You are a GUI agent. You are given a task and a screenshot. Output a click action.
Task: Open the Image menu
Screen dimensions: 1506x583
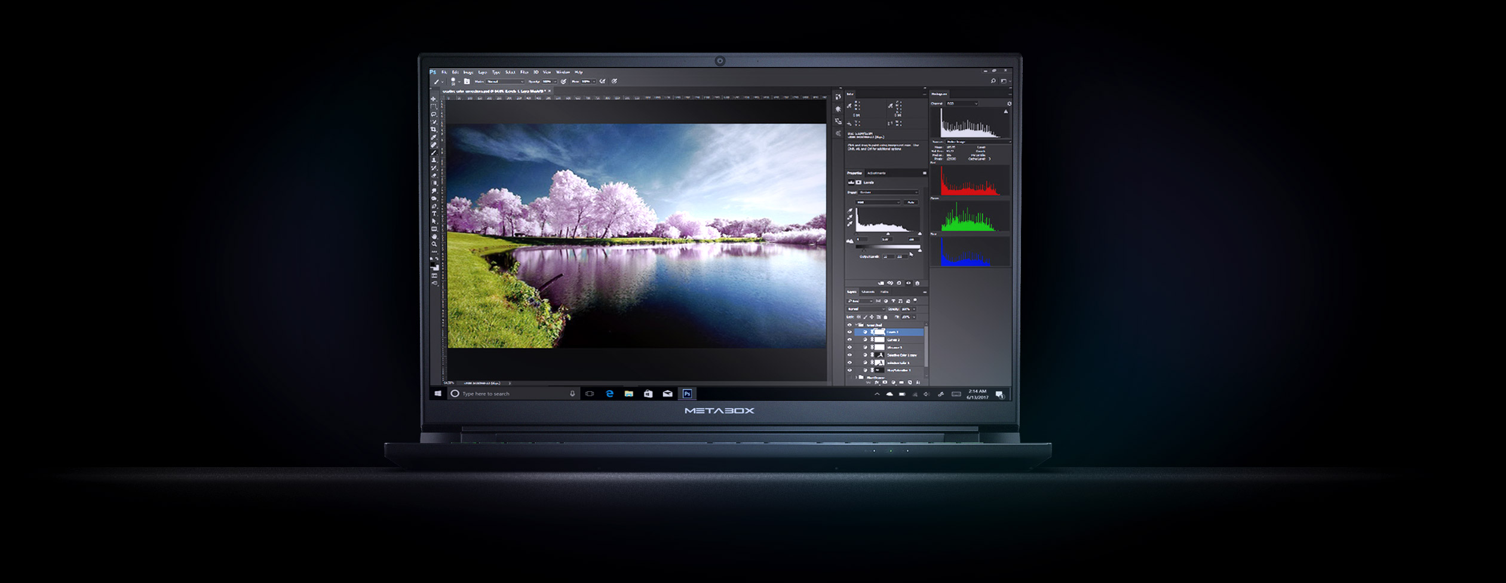(468, 72)
